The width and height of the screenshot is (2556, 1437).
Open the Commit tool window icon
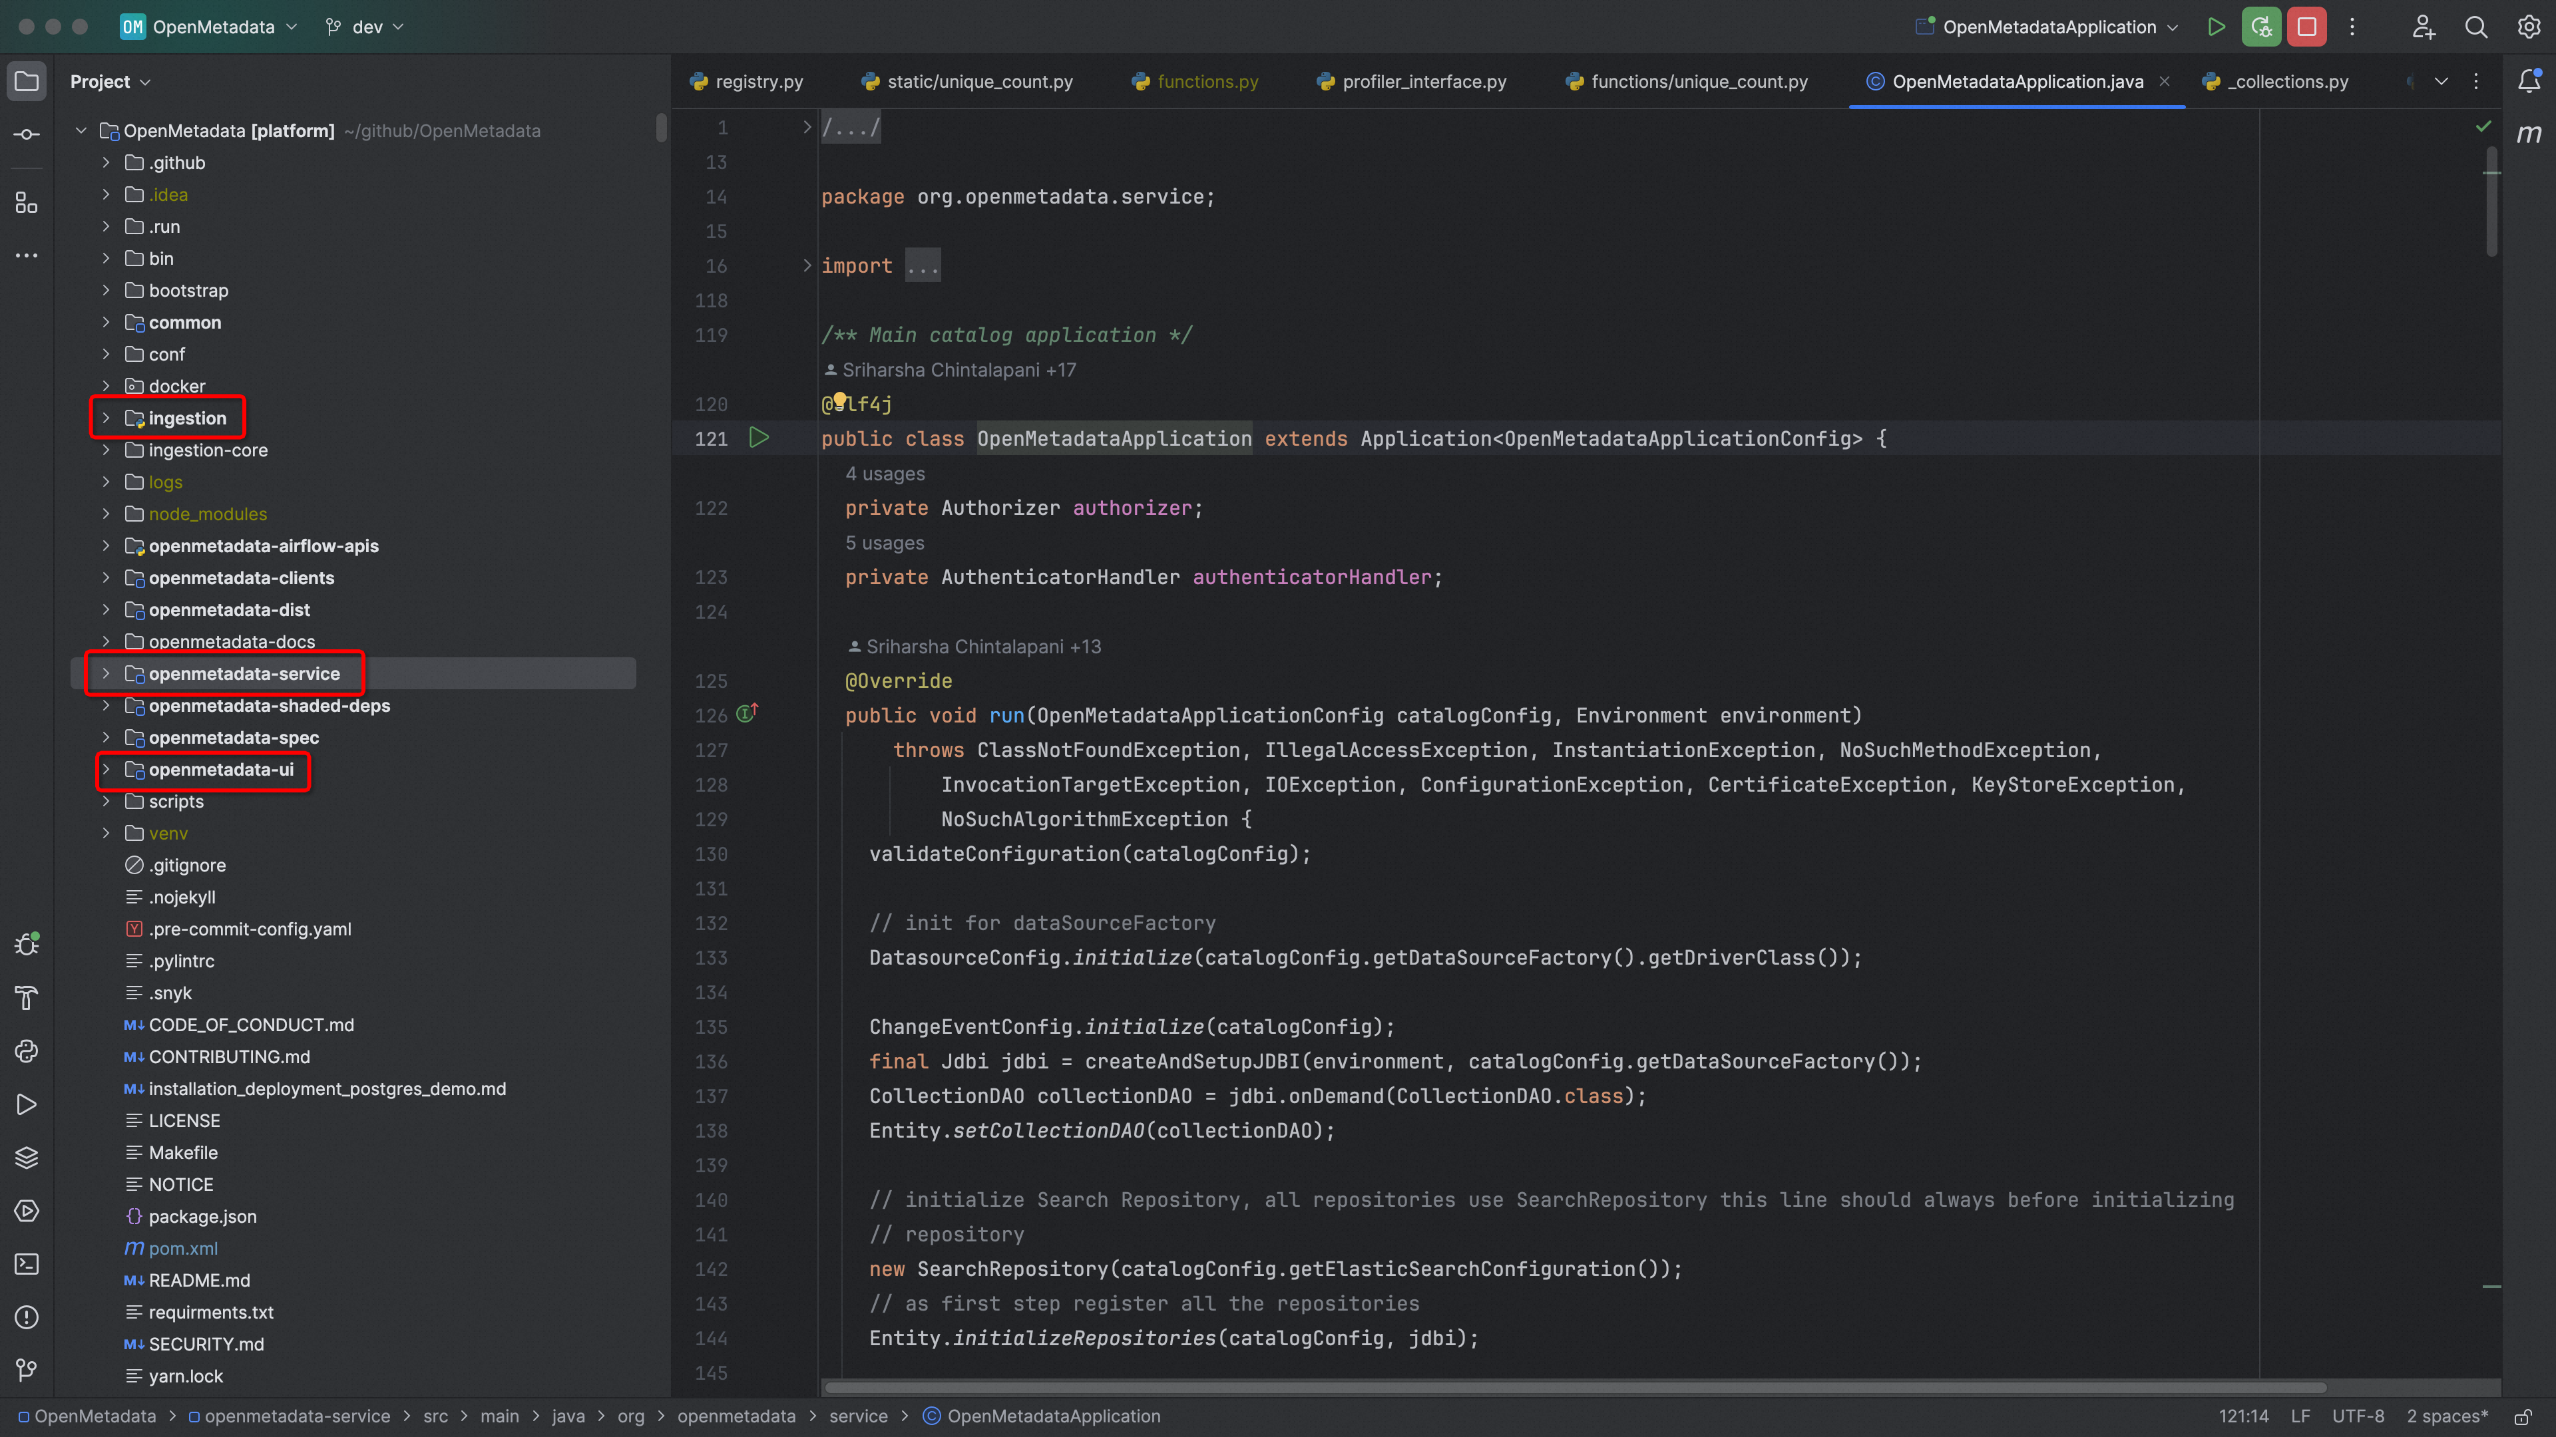tap(27, 134)
